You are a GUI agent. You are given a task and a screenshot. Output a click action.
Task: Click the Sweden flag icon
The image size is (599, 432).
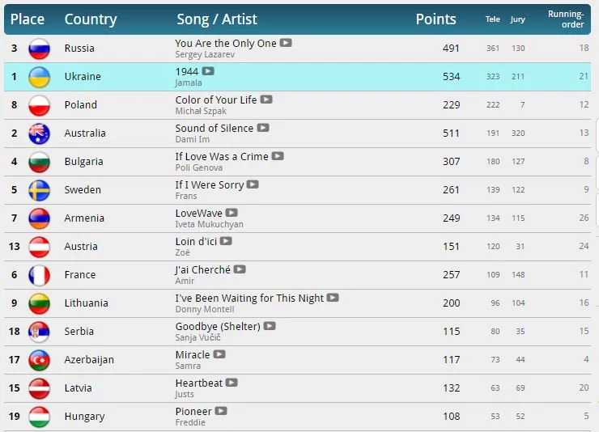pos(39,190)
